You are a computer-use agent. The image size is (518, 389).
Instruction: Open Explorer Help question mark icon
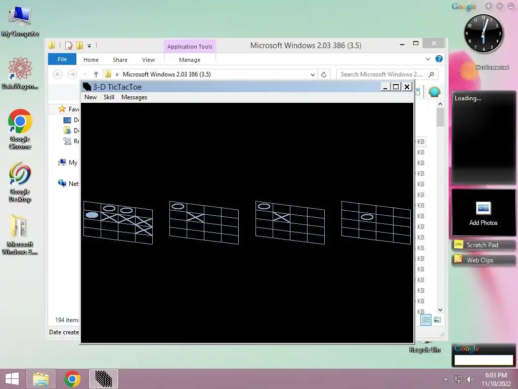[x=439, y=59]
